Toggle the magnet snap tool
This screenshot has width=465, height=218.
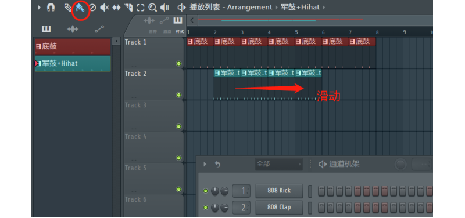(x=51, y=8)
